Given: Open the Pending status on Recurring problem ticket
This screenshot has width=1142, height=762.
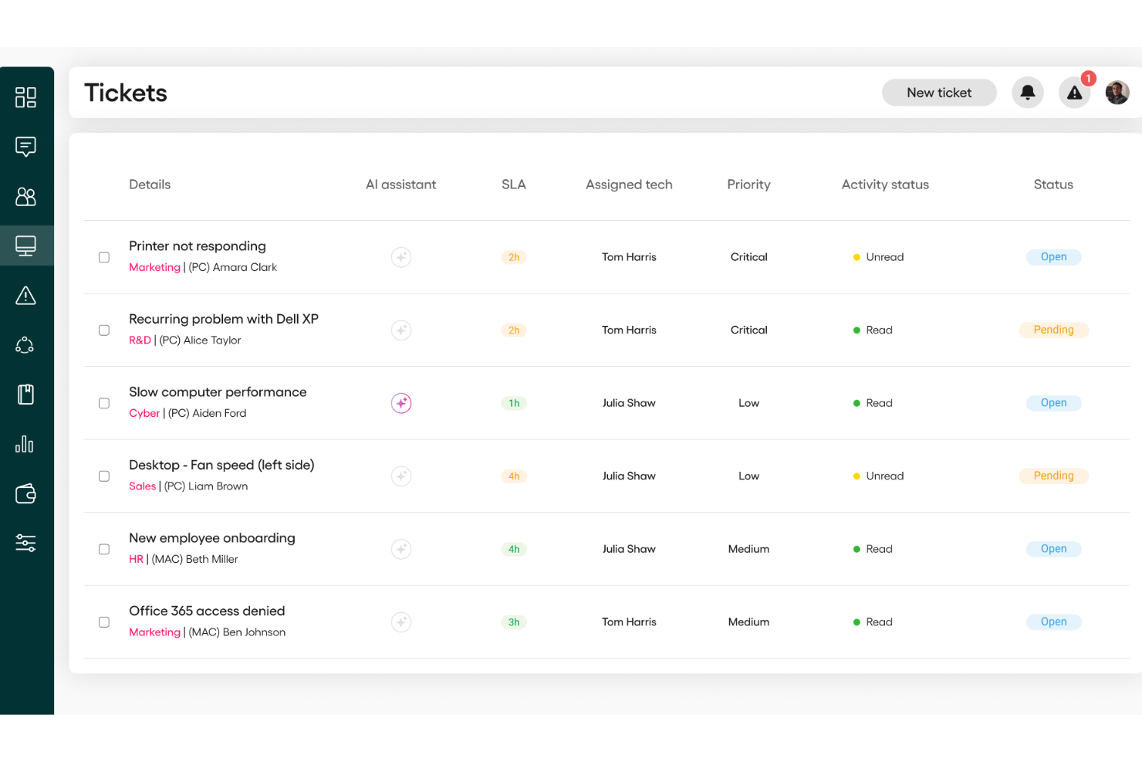Looking at the screenshot, I should pyautogui.click(x=1053, y=330).
